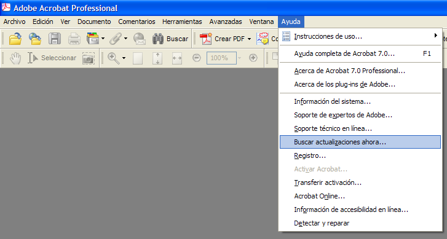Click the open web page globe-folder icon

tap(35, 39)
